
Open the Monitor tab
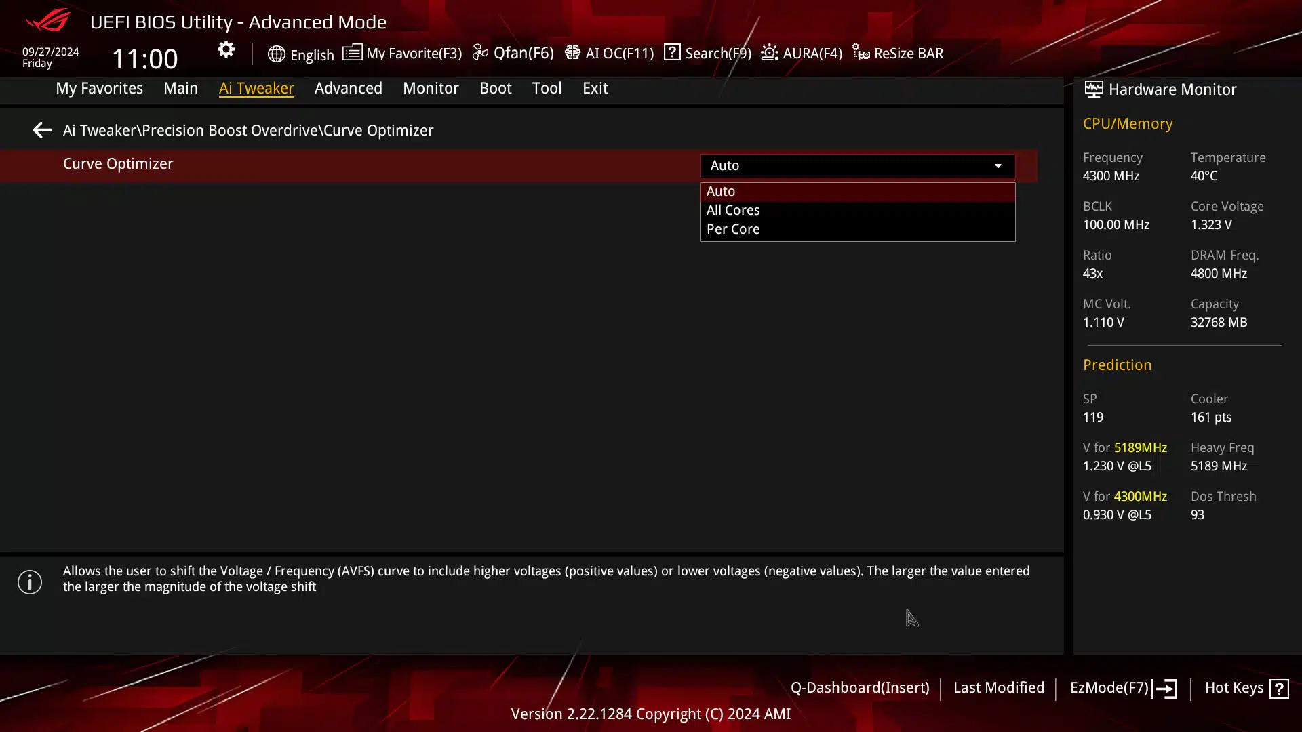(431, 88)
